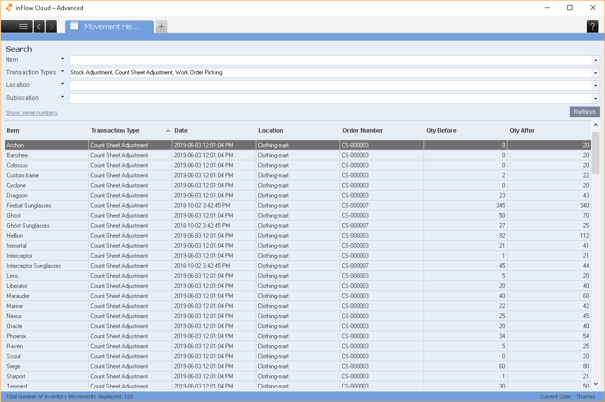Select the Raven row
The image size is (605, 402).
(x=298, y=346)
